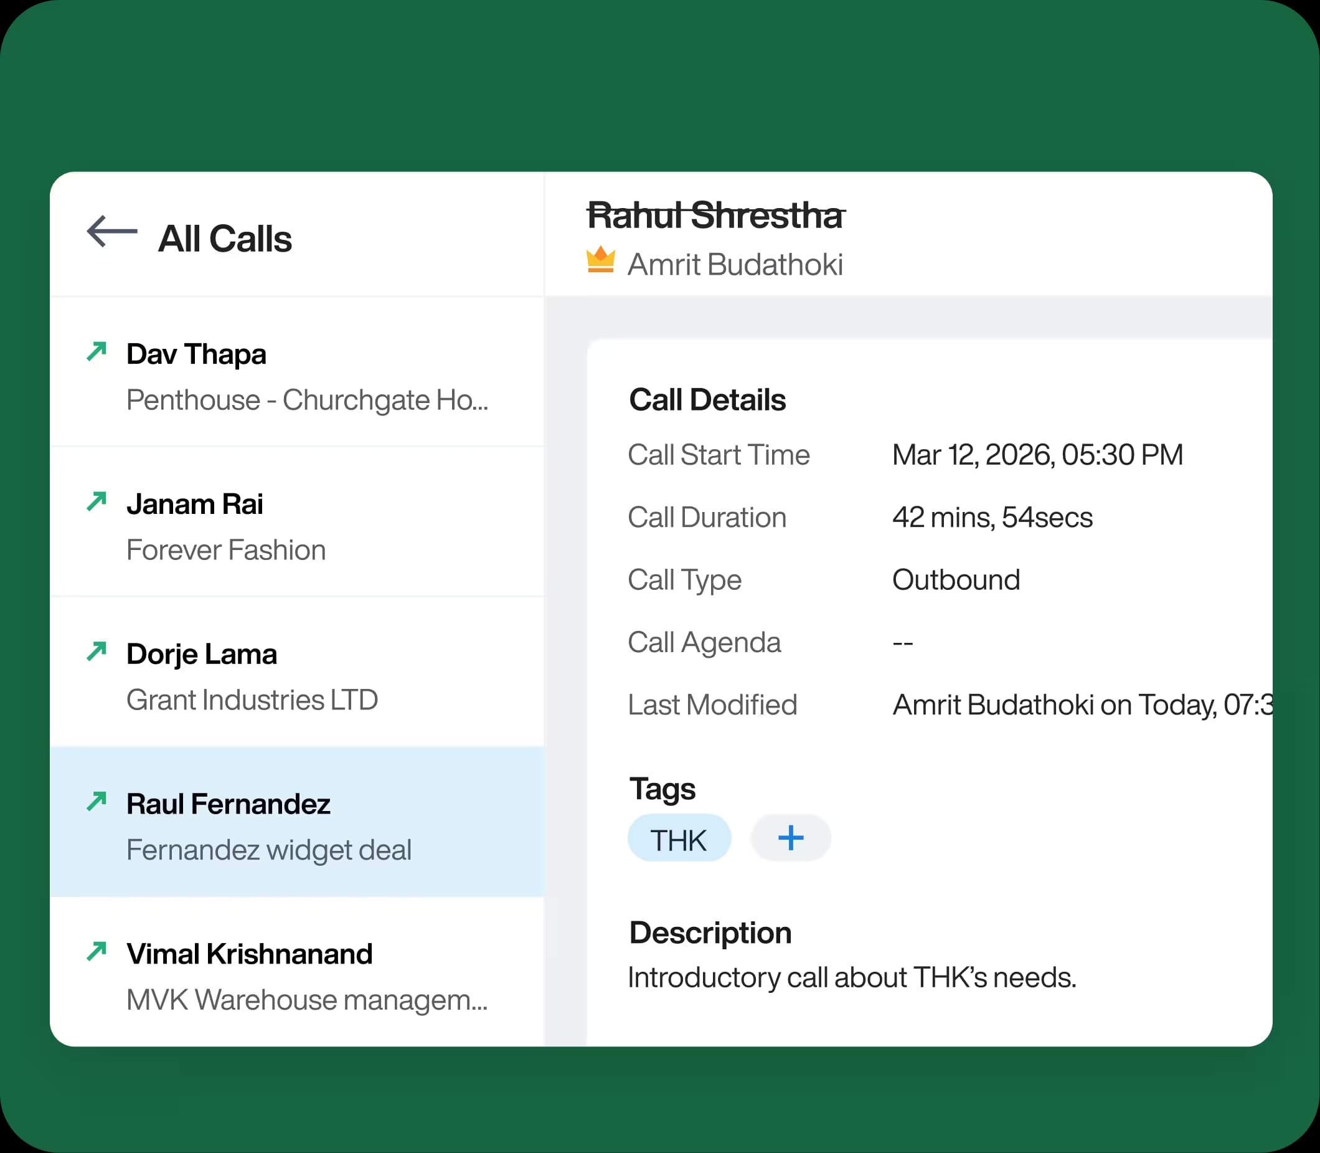This screenshot has width=1320, height=1153.
Task: Open the Vimal Krishnanand call entry
Action: 297,972
